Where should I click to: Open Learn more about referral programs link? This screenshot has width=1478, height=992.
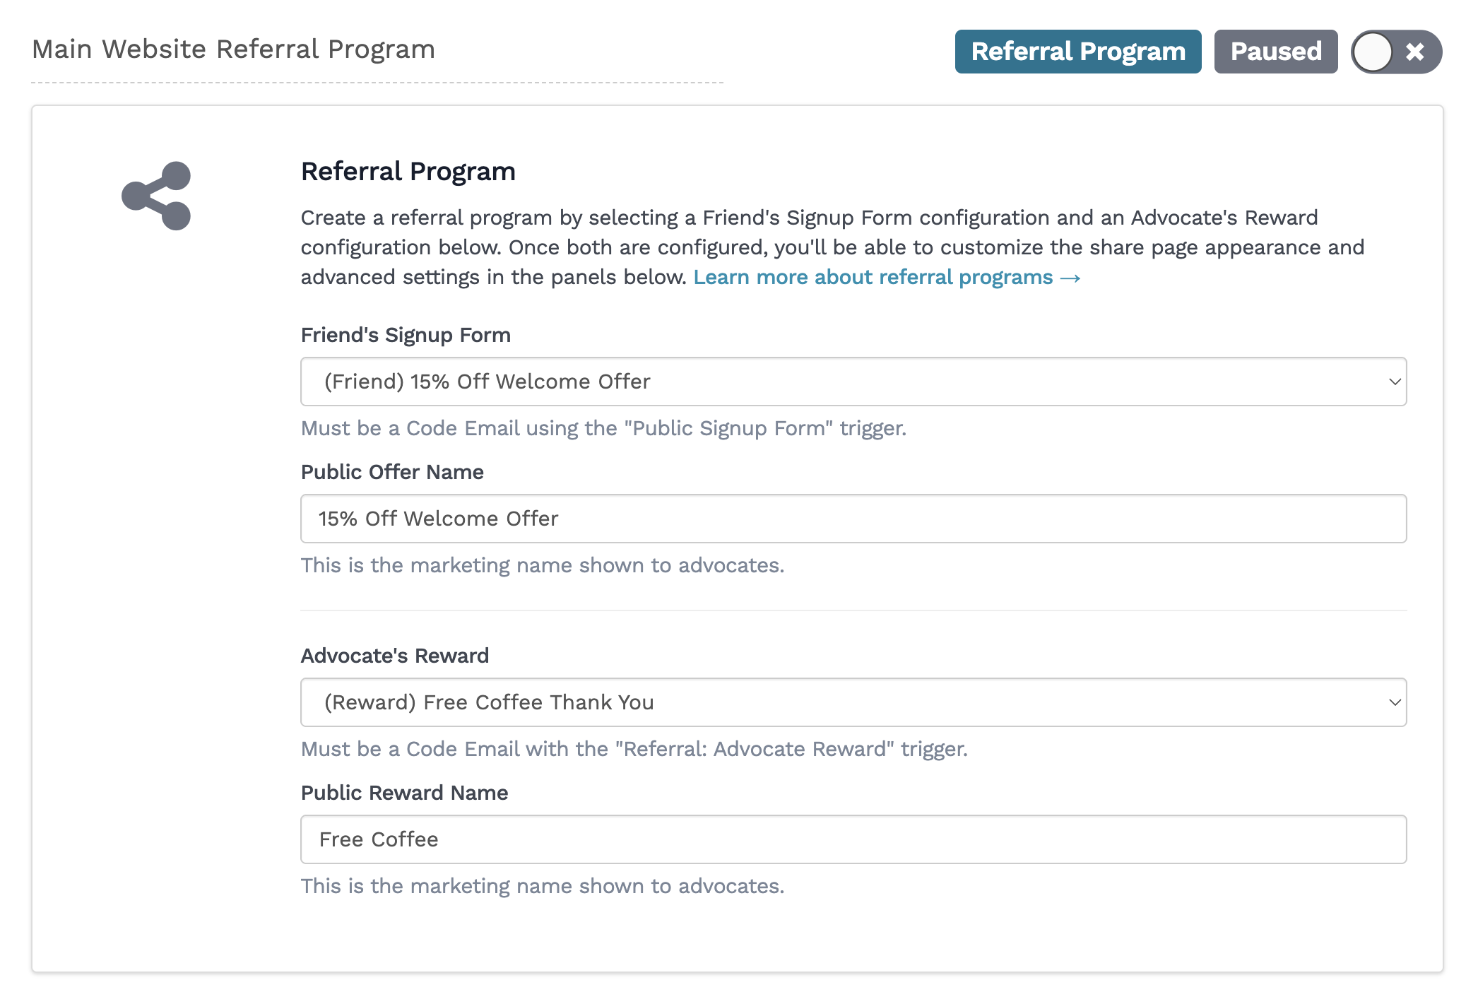coord(873,277)
